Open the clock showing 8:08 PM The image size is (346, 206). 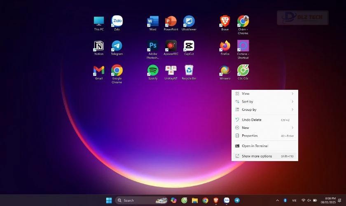click(328, 200)
